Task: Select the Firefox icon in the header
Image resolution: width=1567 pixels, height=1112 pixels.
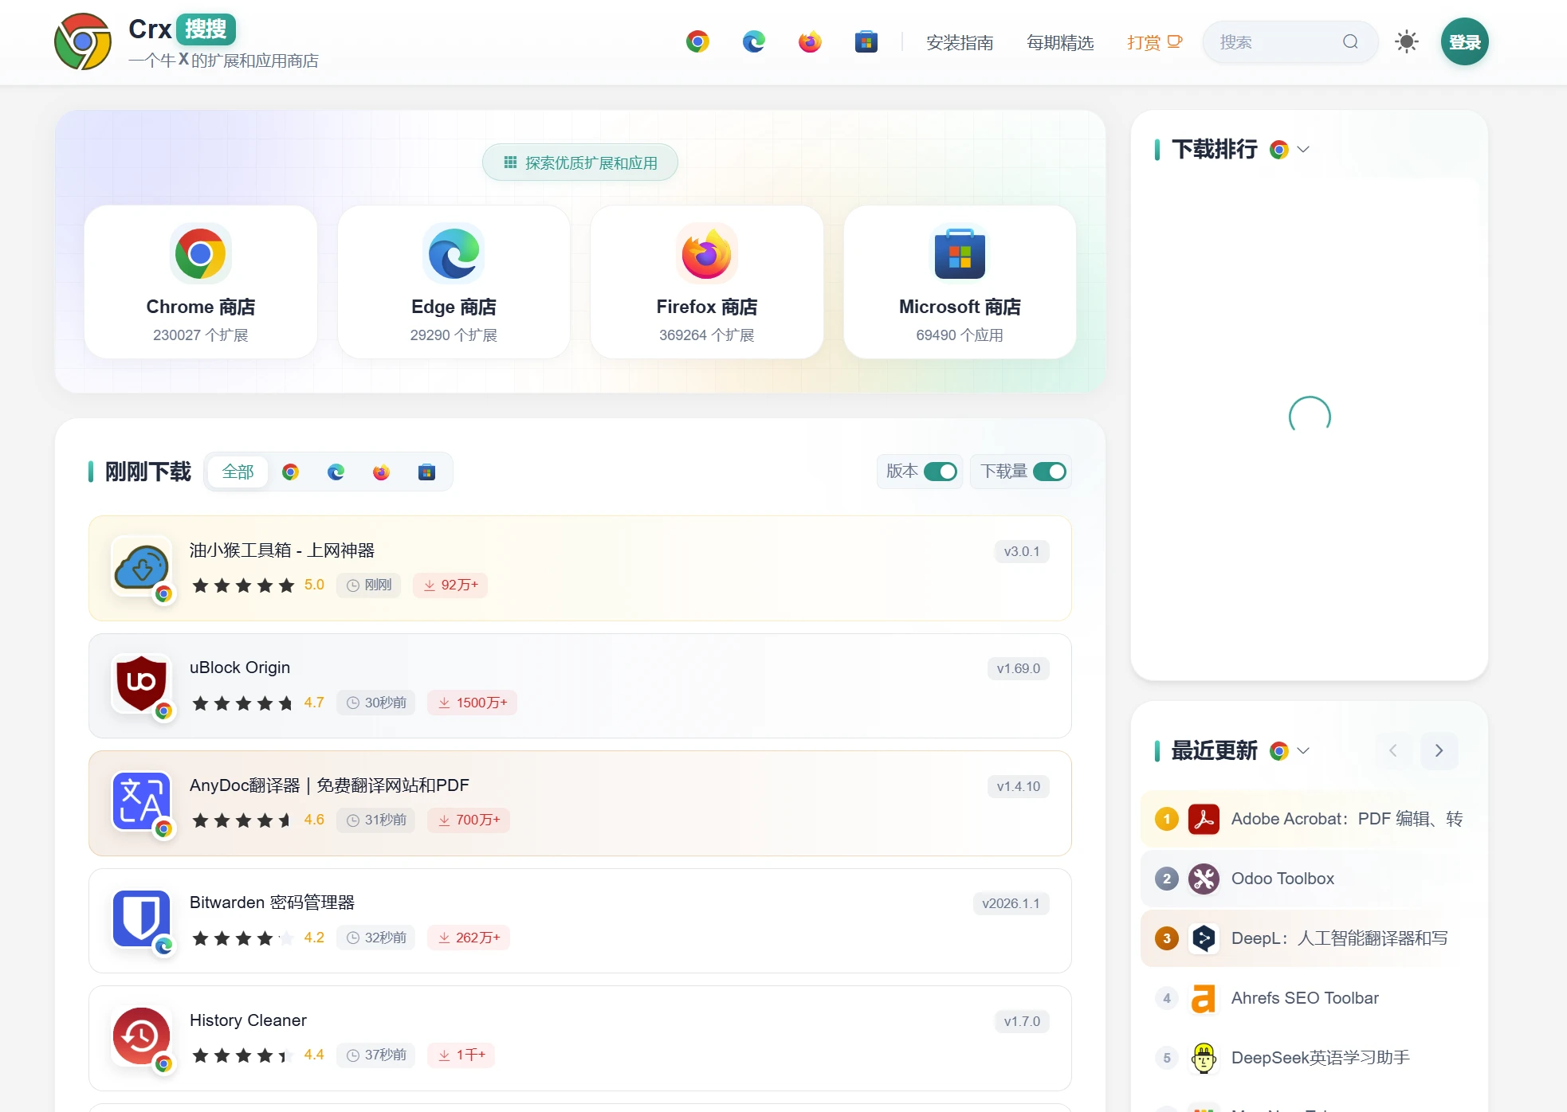Action: point(809,41)
